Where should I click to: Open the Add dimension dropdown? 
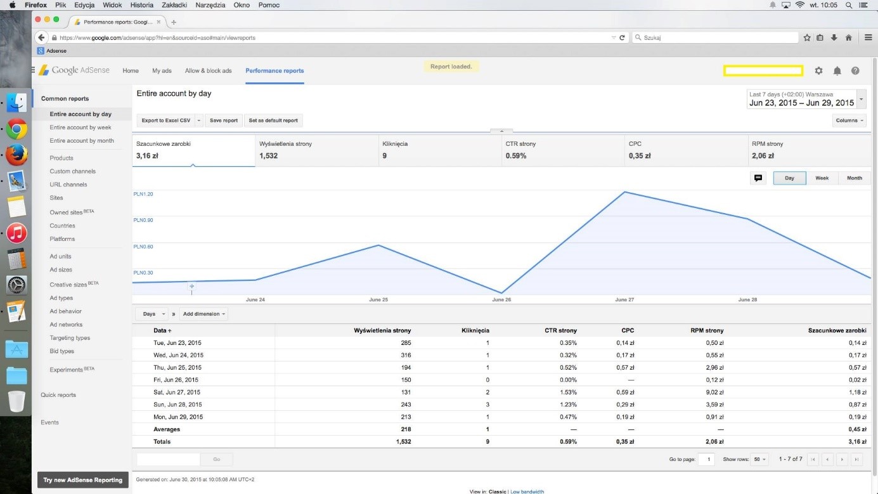[x=203, y=314]
